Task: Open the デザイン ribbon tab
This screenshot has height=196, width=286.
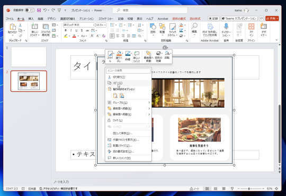Action: click(51, 19)
